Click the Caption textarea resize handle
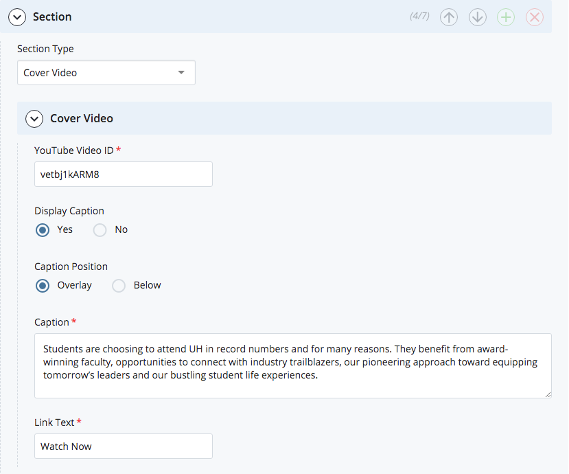 (x=548, y=394)
